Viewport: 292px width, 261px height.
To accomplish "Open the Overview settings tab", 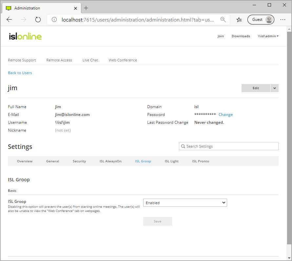I will pyautogui.click(x=25, y=161).
